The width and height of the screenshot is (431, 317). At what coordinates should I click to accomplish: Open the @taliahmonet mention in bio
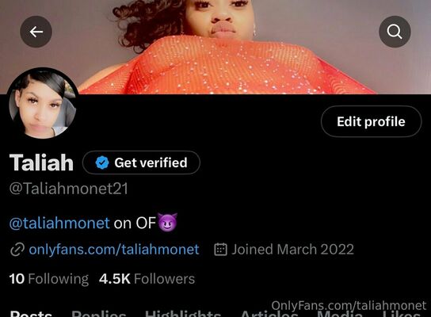[59, 223]
